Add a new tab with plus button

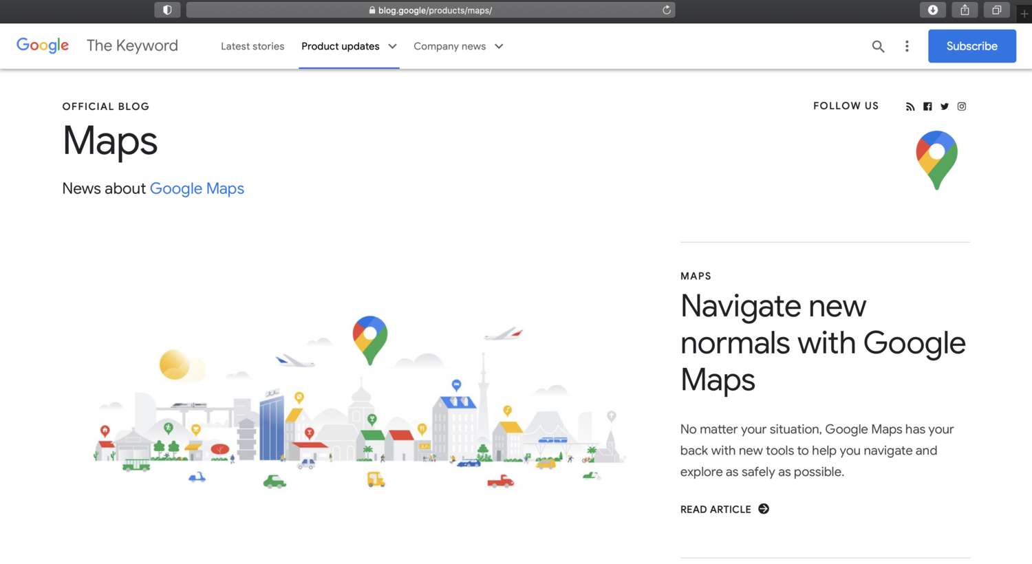click(x=1024, y=13)
